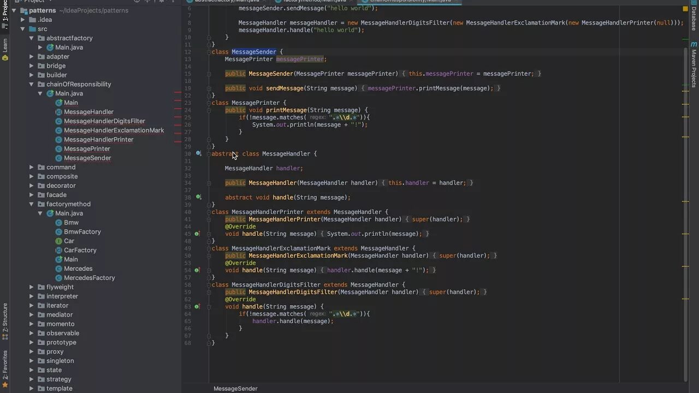Collapse the abstractfactory package arrow
699x393 pixels.
point(32,38)
